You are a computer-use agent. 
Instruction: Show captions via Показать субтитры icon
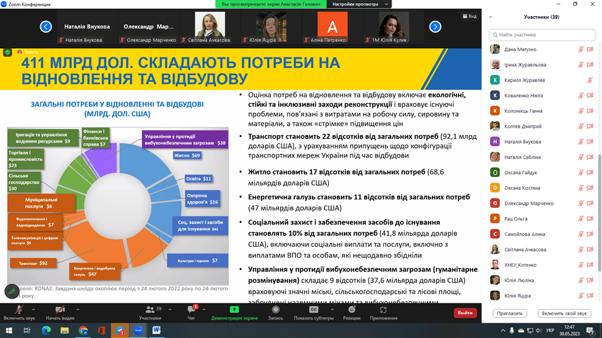click(x=313, y=311)
